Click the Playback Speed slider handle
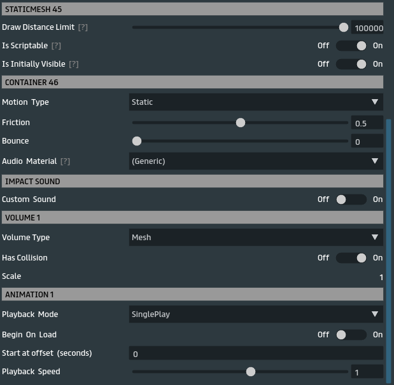This screenshot has width=394, height=385. point(251,372)
